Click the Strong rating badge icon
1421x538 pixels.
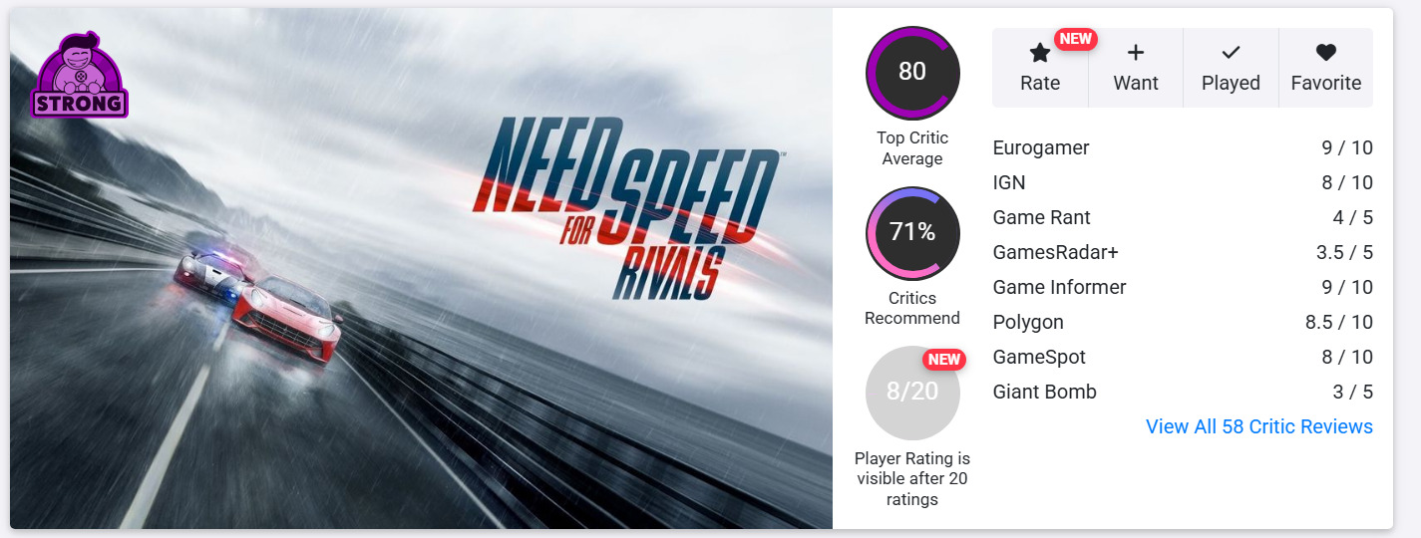click(x=81, y=76)
